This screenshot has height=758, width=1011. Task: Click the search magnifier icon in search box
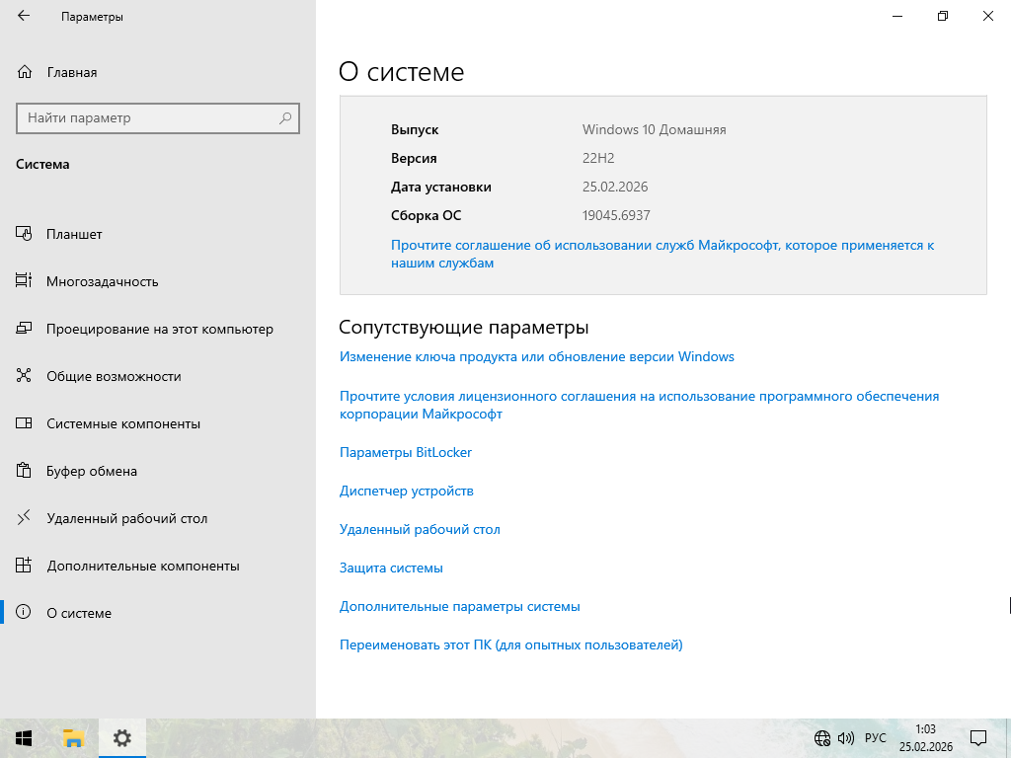click(x=285, y=118)
